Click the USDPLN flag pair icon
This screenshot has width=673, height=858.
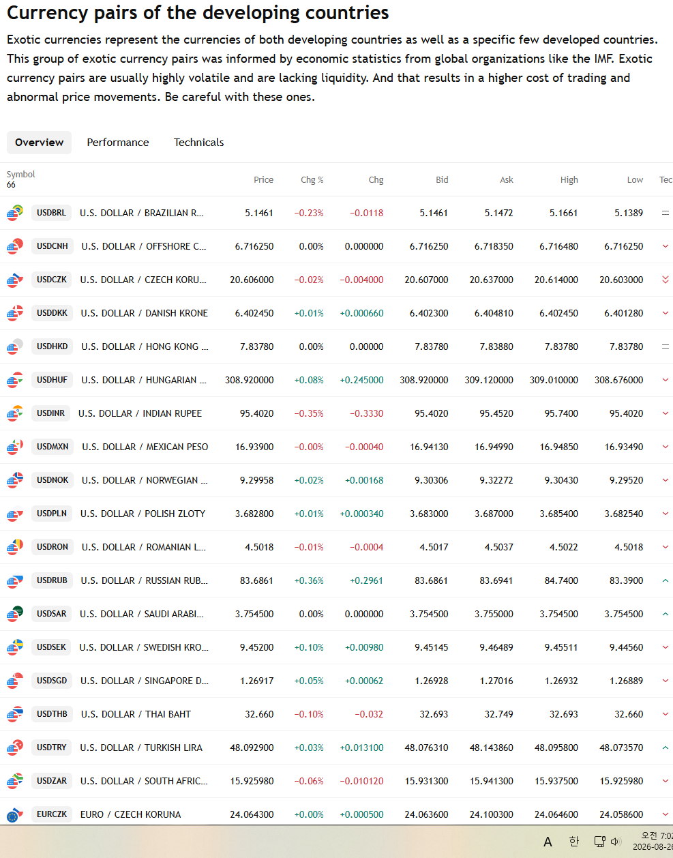click(x=15, y=514)
